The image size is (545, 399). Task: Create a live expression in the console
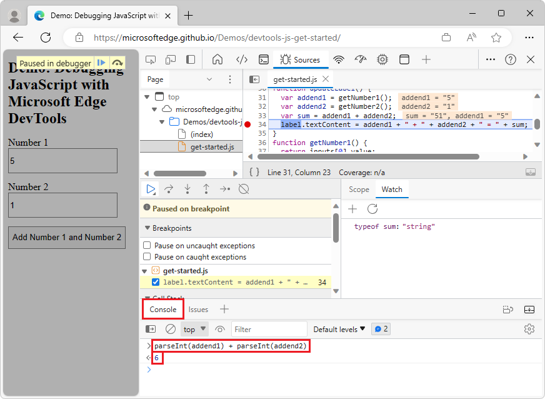click(x=219, y=329)
